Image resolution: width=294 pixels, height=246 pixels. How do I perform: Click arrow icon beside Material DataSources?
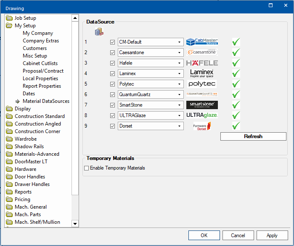point(18,102)
